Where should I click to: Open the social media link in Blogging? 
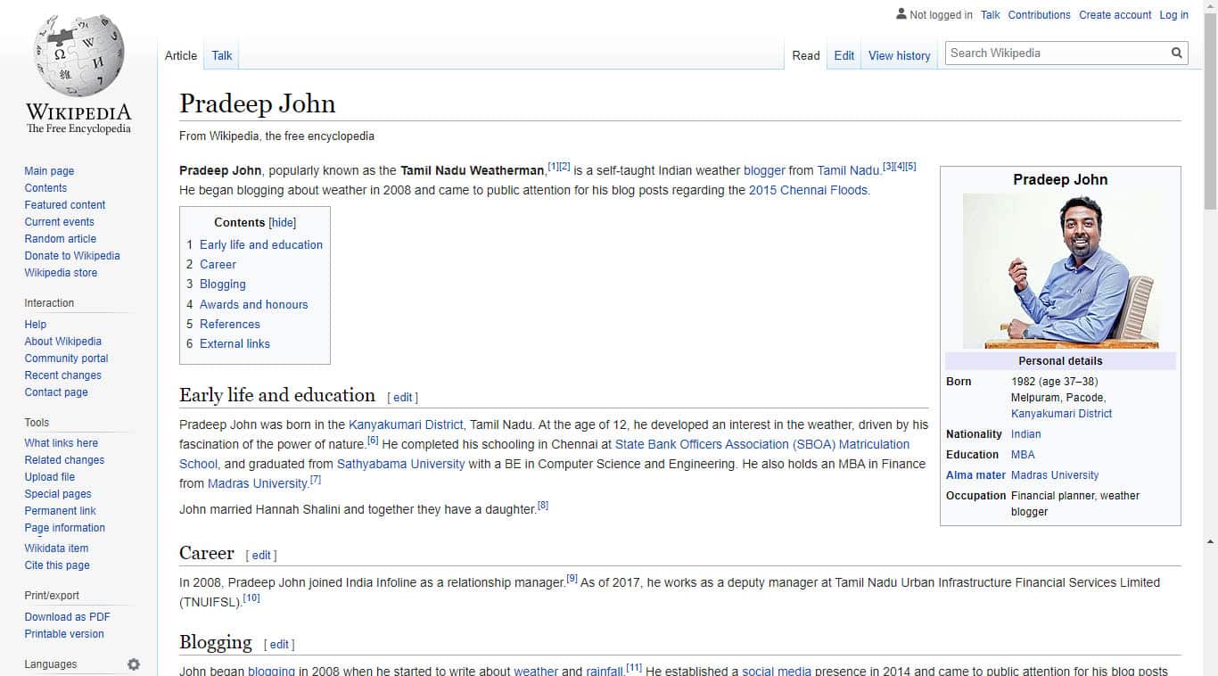[x=777, y=671]
